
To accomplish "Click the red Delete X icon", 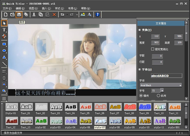I will click(54, 15).
